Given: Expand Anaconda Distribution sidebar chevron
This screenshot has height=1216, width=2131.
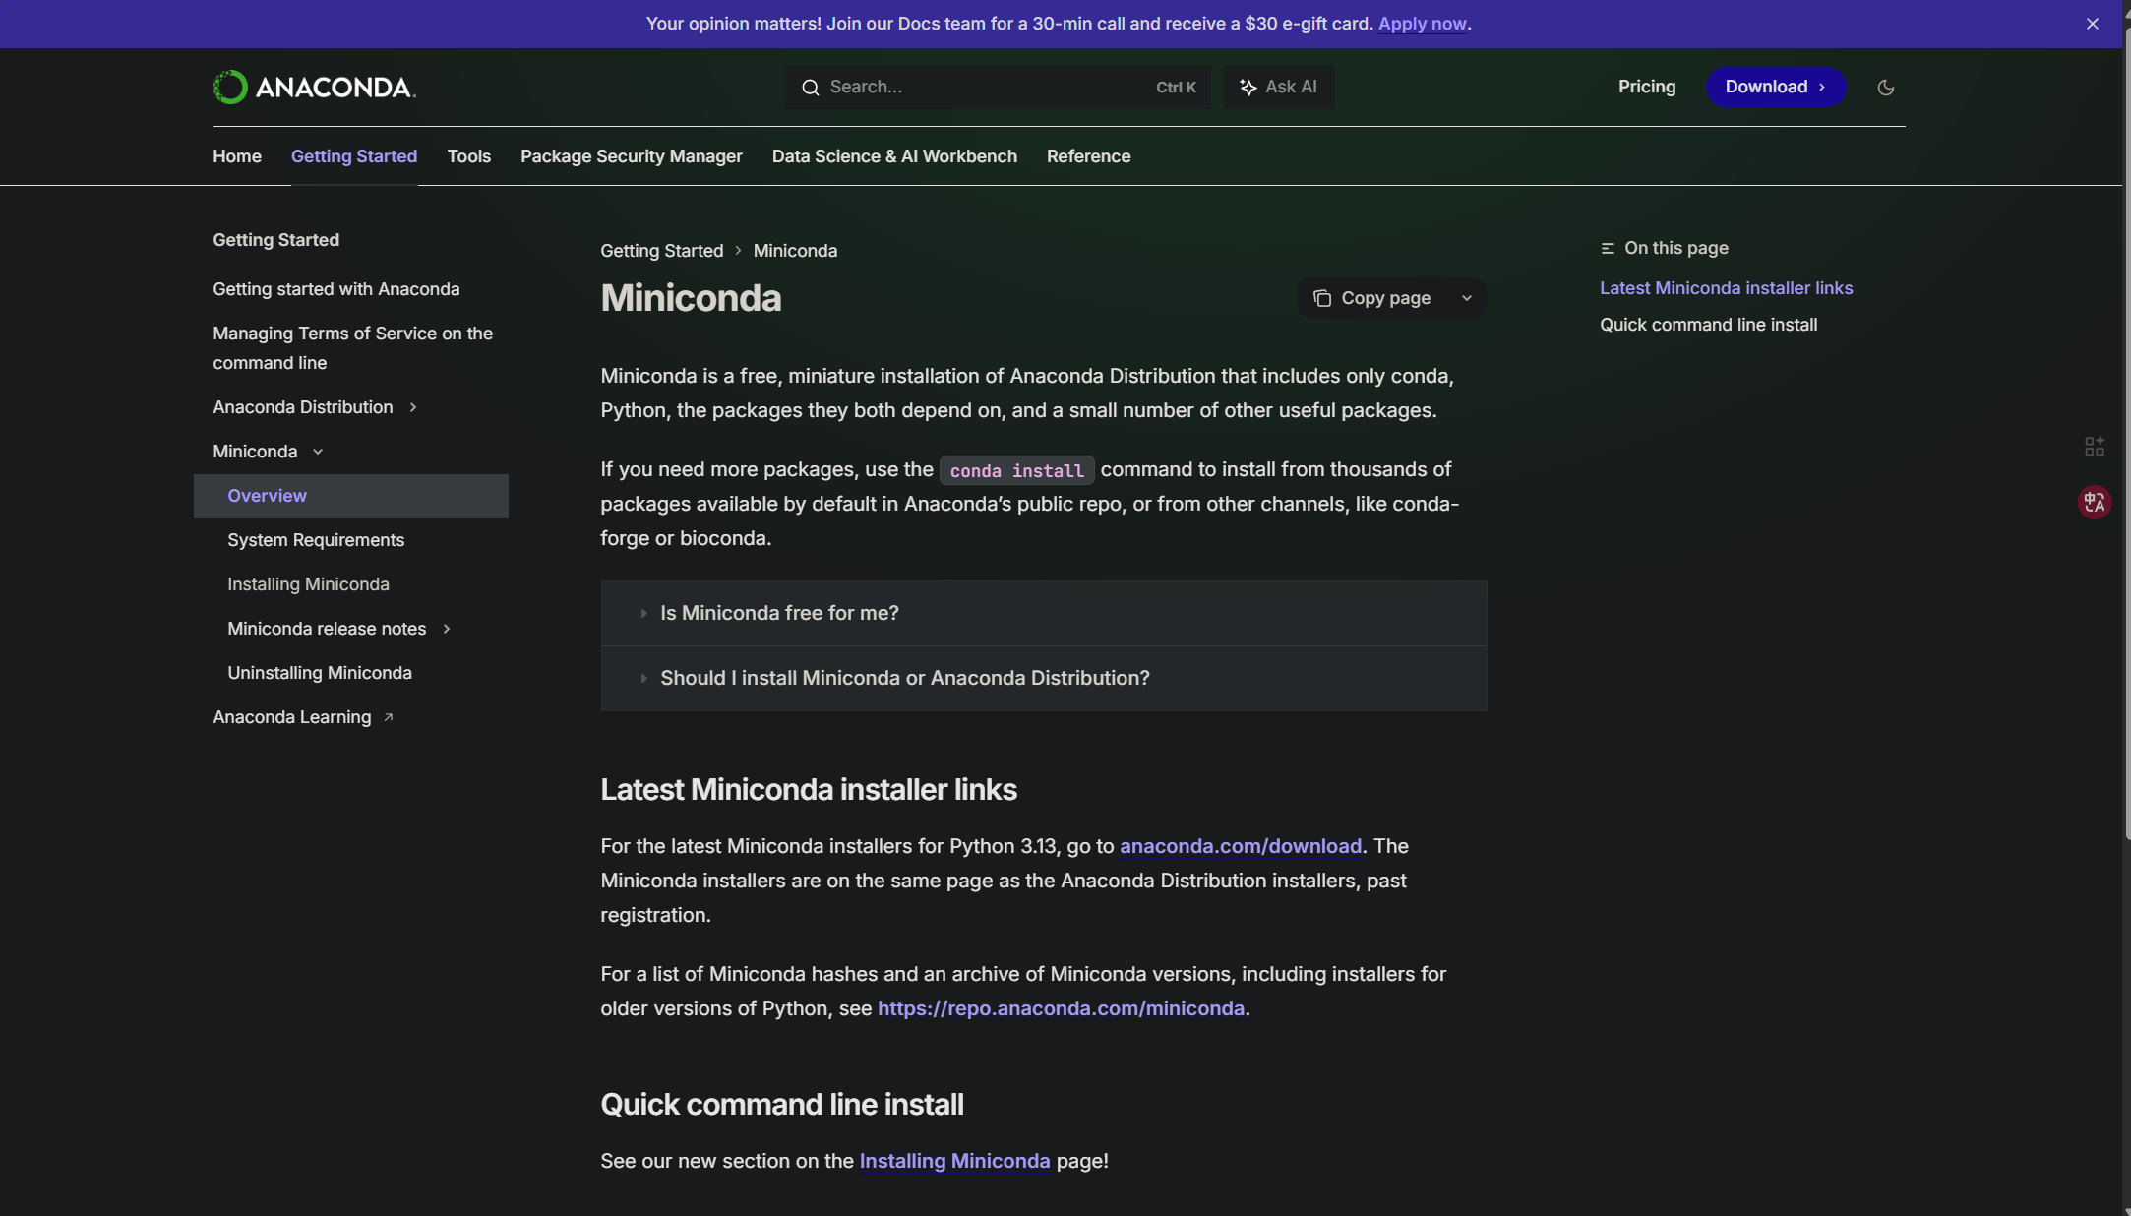Looking at the screenshot, I should [413, 407].
